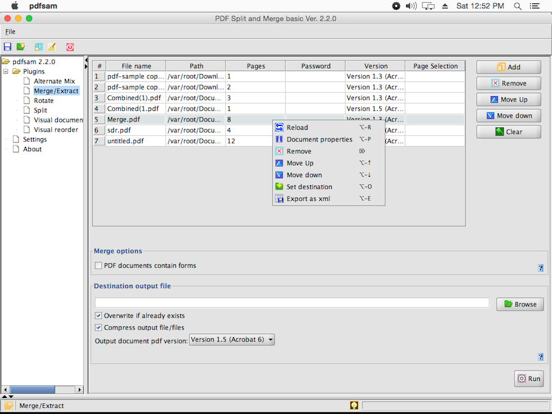552x414 pixels.
Task: Open the volume control in the menu bar
Action: click(411, 6)
